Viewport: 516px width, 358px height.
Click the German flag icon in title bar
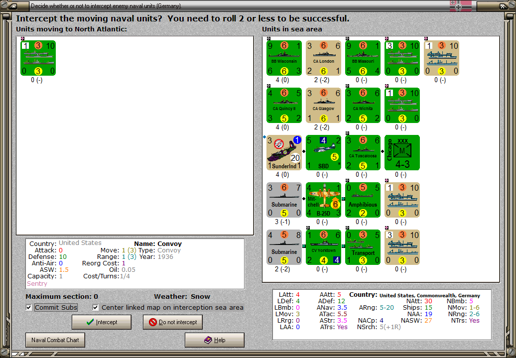(460, 5)
